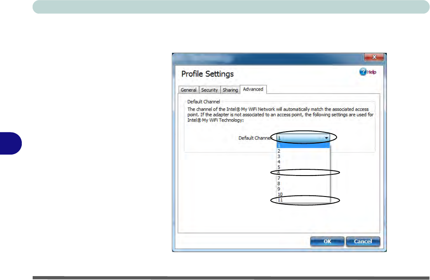The width and height of the screenshot is (430, 280).
Task: Click the Cancel button
Action: 362,241
